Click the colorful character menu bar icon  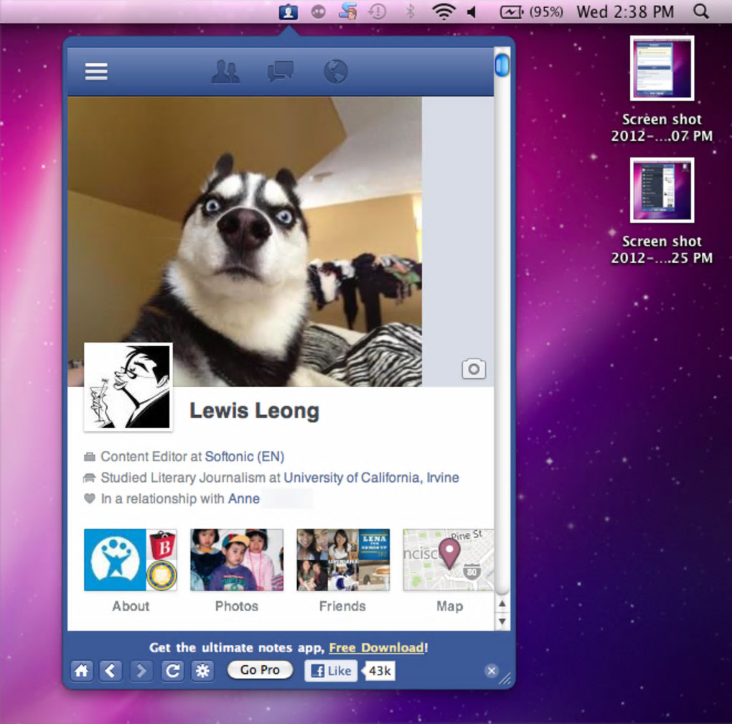pos(348,11)
